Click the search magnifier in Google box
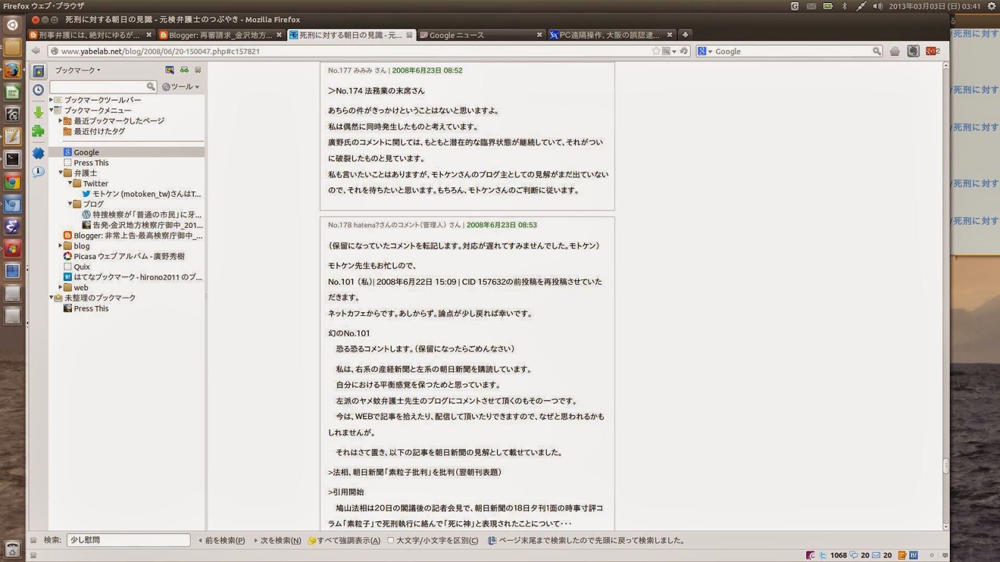This screenshot has width=1000, height=562. (x=877, y=51)
